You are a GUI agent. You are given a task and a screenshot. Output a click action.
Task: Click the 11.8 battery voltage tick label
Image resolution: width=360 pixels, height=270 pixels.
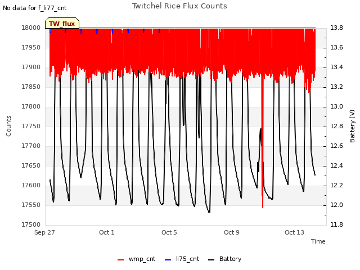pos(336,224)
